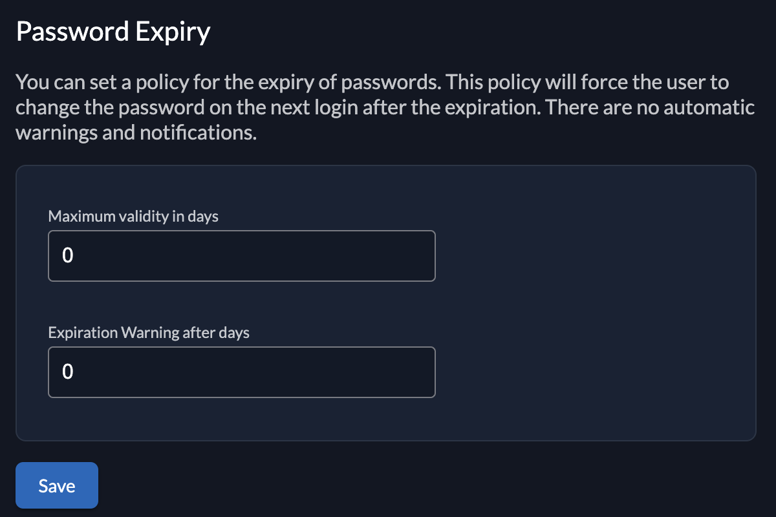This screenshot has width=776, height=517.
Task: Focus the Maximum validity in days field
Action: point(241,256)
